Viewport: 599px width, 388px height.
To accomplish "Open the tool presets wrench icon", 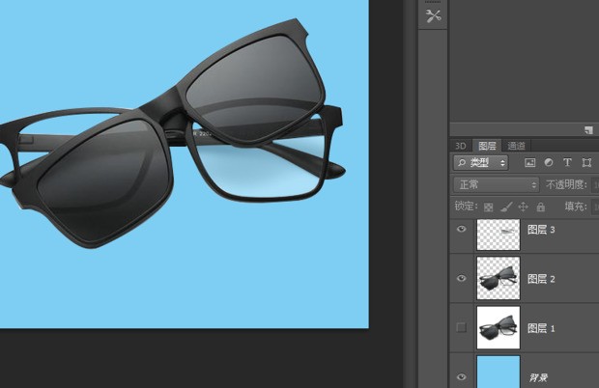I will tap(433, 15).
